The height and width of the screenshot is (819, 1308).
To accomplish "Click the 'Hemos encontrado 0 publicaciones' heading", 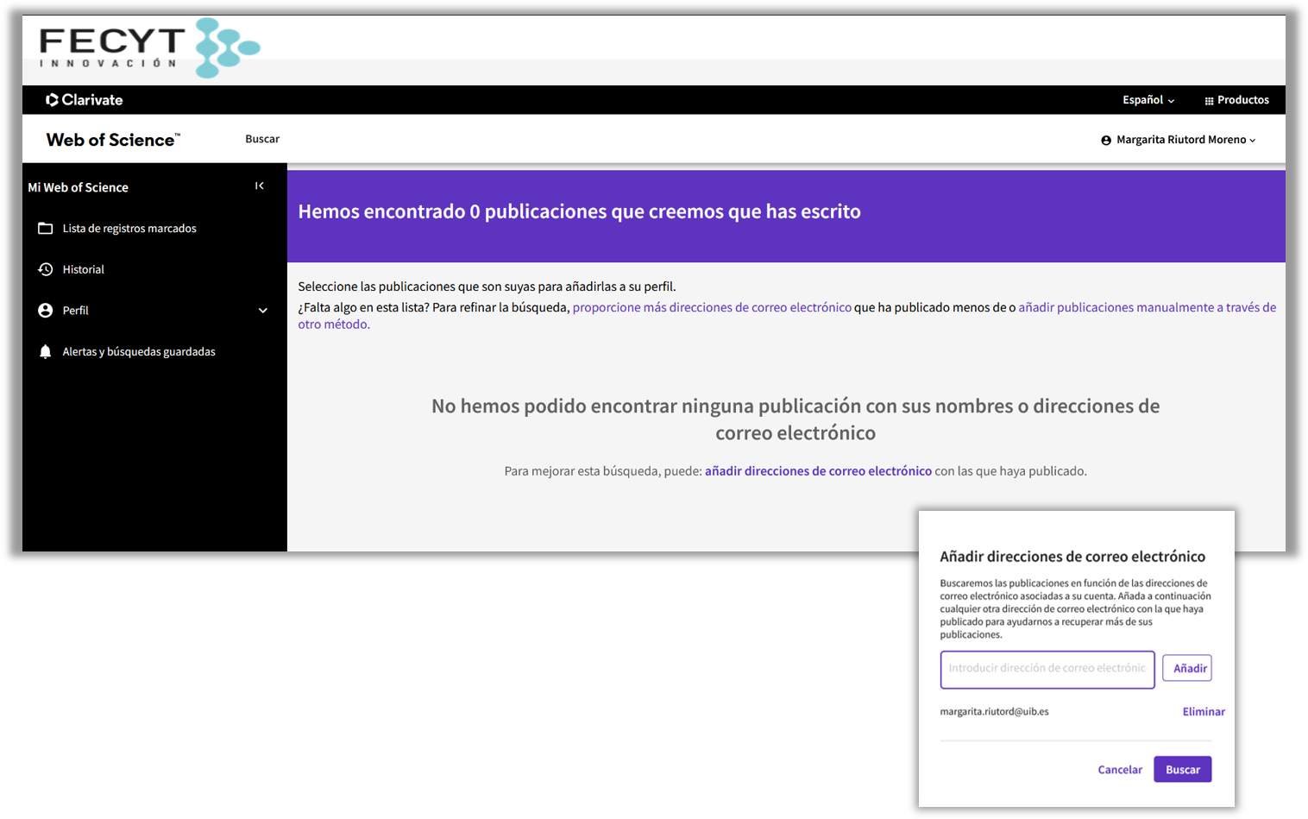I will 579,212.
